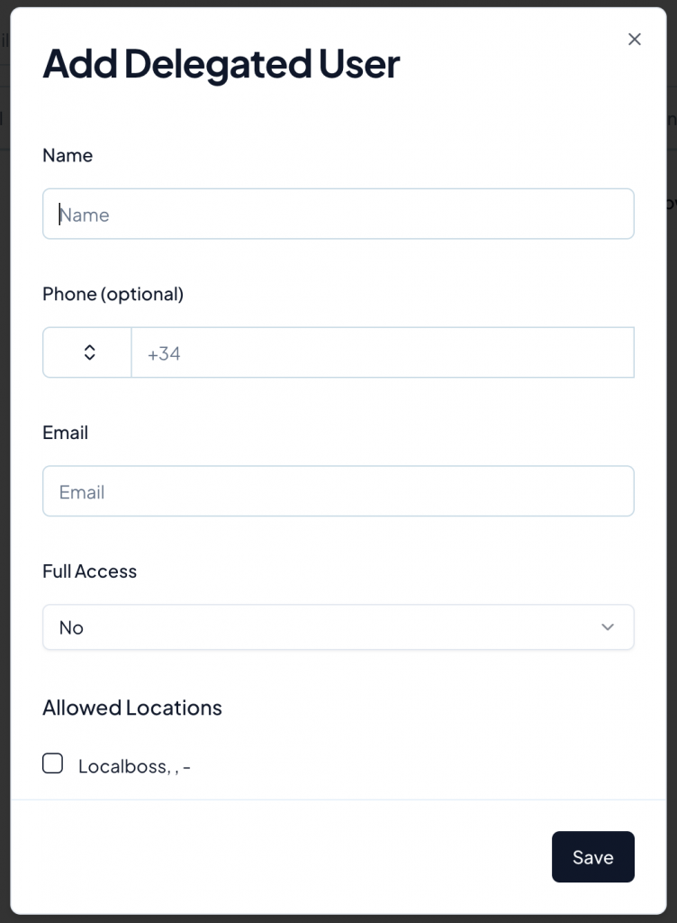Click the "Add Delegated User" title
The width and height of the screenshot is (677, 923).
(x=221, y=64)
